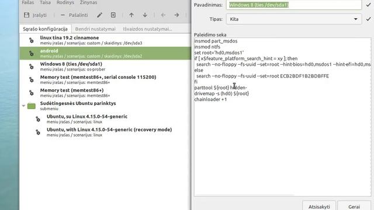Click the green submenu folder icon
374x210 pixels.
pos(32,106)
